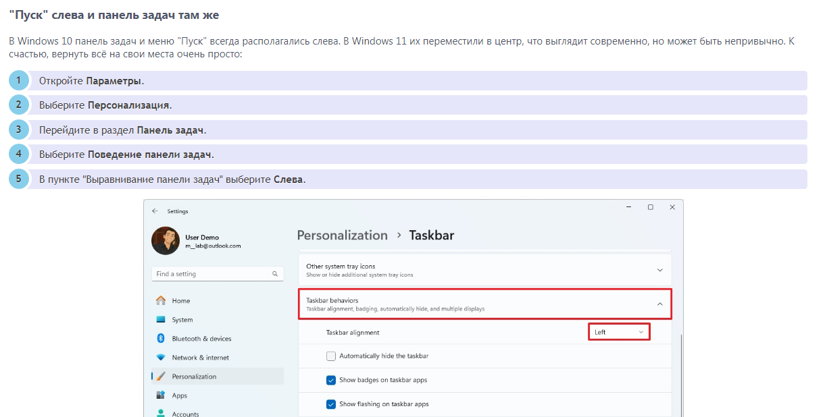Viewport: 825px width, 417px height.
Task: Open the Taskbar alignment dropdown
Action: (x=619, y=332)
